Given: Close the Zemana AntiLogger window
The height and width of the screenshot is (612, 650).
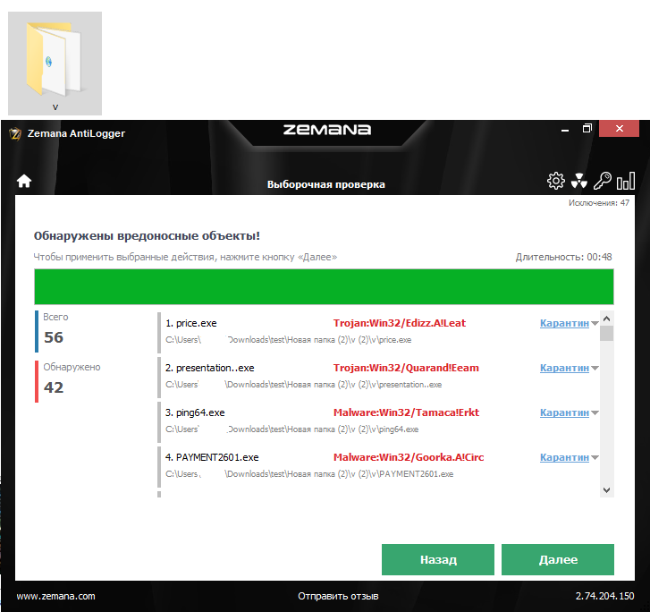Looking at the screenshot, I should click(619, 129).
